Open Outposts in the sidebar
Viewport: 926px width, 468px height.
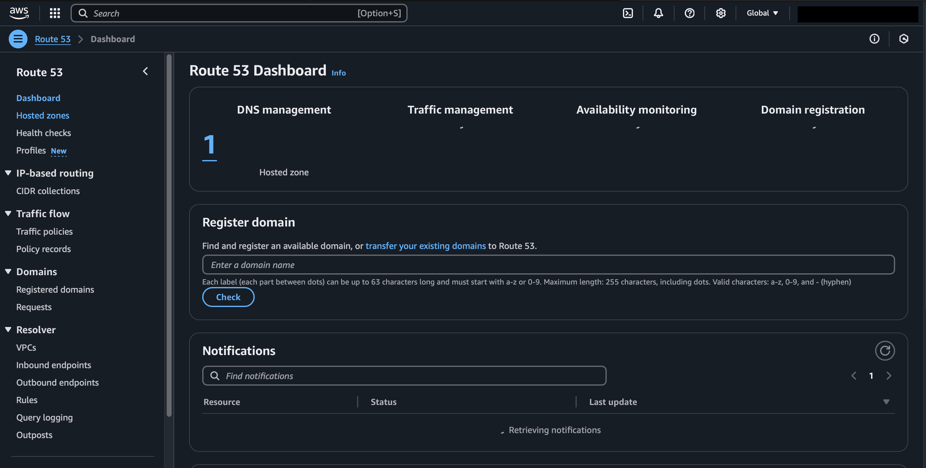(x=34, y=435)
